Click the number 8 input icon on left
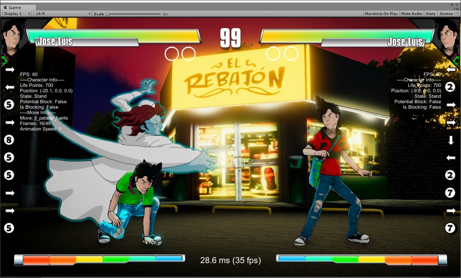 9,140
